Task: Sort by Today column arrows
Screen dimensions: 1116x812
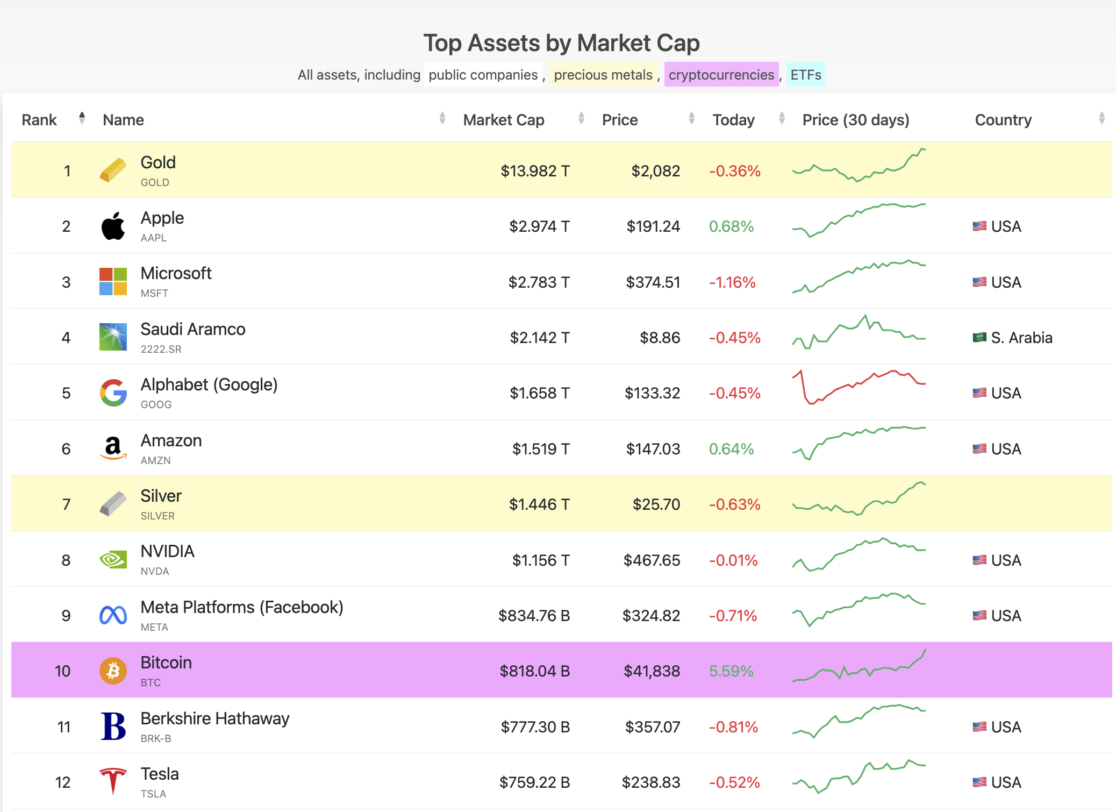Action: coord(782,118)
